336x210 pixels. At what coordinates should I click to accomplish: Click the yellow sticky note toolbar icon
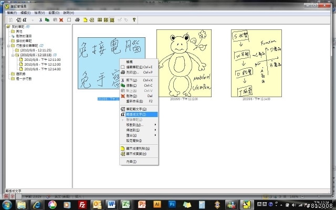tap(85, 20)
